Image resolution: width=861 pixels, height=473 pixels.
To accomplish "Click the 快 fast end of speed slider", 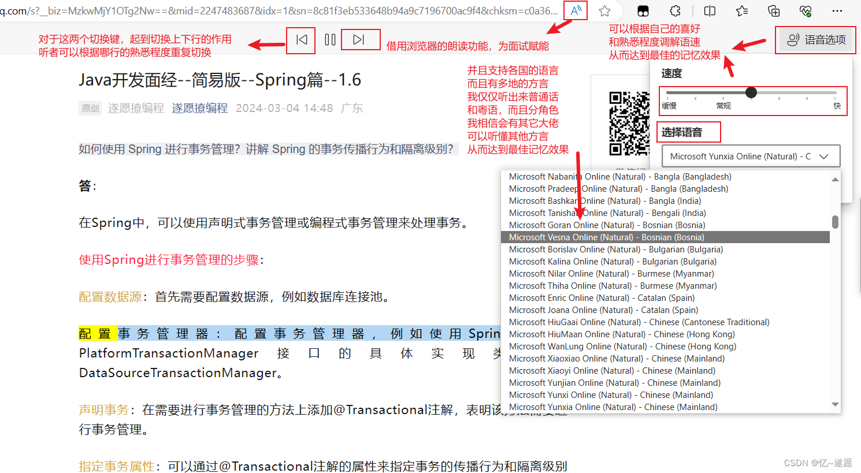I will tap(837, 106).
